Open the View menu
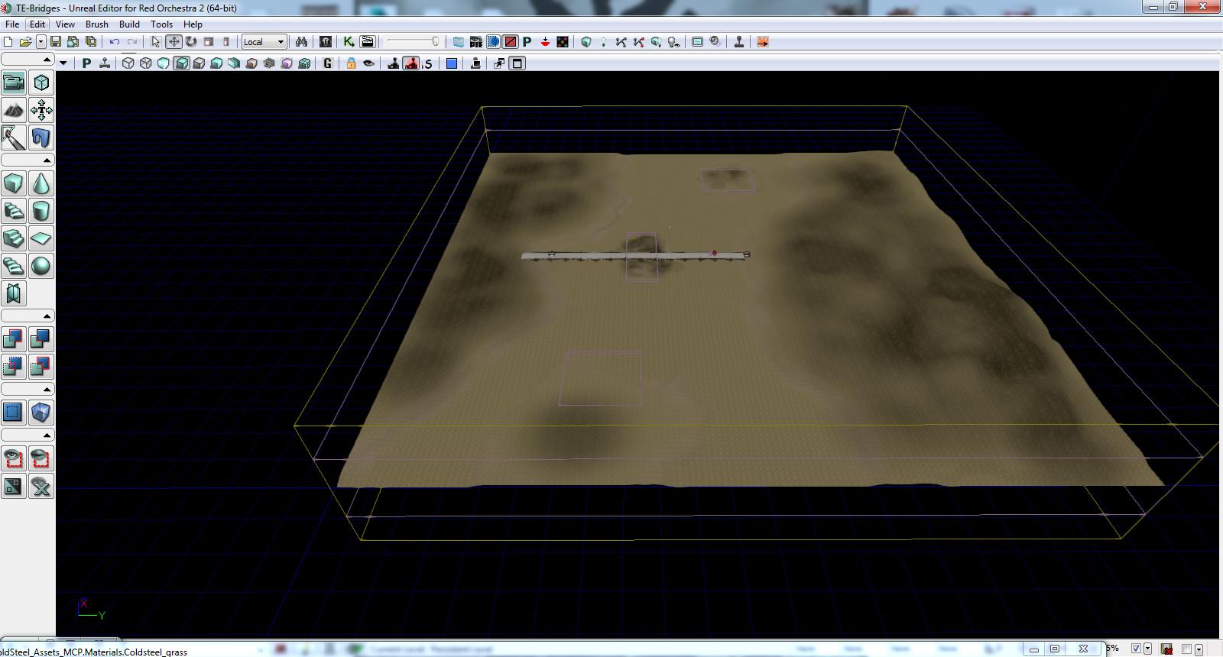This screenshot has height=657, width=1223. click(x=65, y=24)
